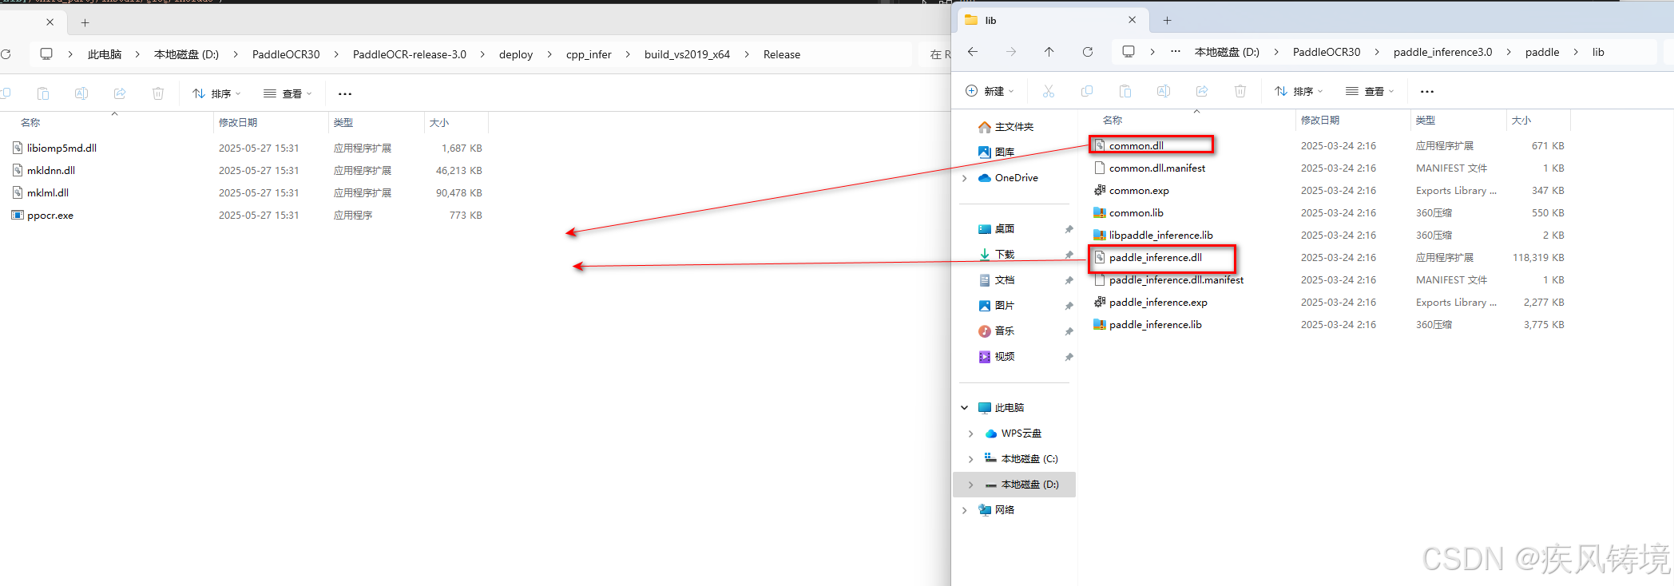Refresh the Release window view
Viewport: 1674px width, 586px height.
(x=6, y=54)
